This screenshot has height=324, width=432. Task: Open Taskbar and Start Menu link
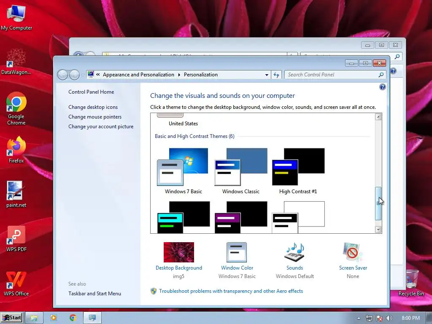tap(95, 294)
